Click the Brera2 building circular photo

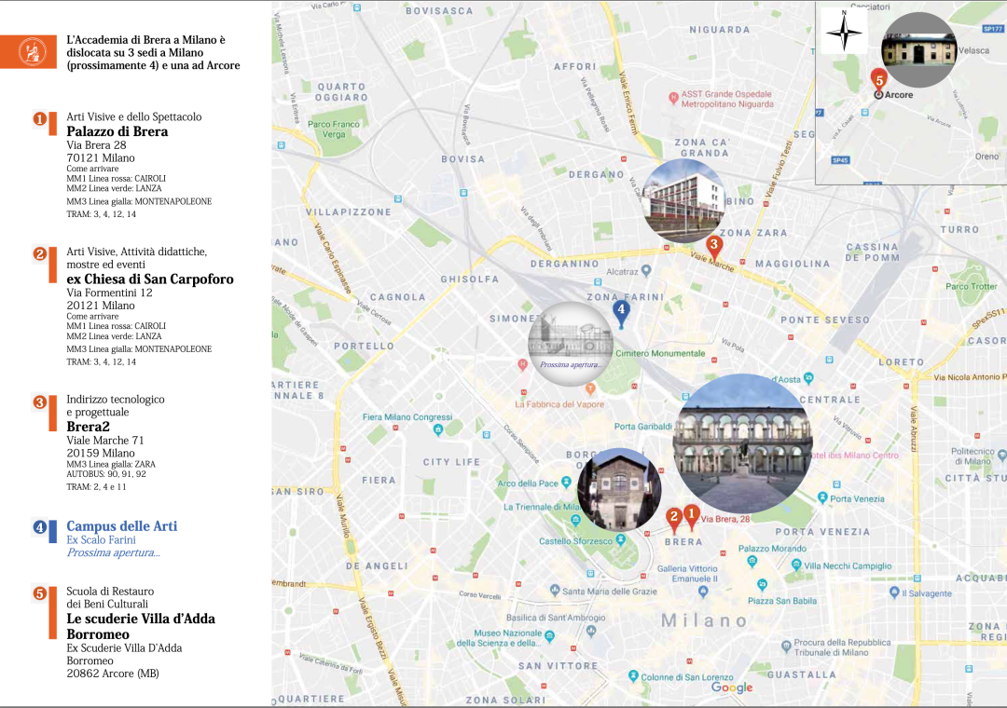(683, 201)
